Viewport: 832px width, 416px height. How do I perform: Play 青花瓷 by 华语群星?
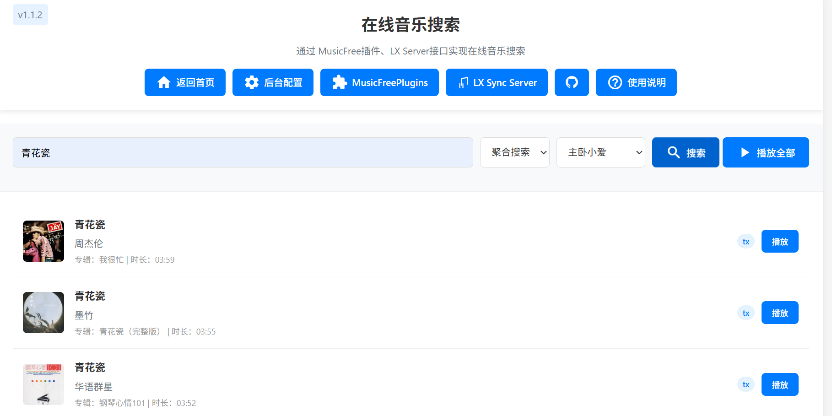tap(780, 384)
